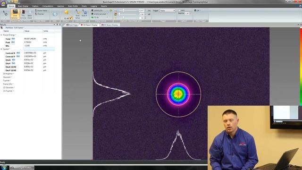The height and width of the screenshot is (170, 302).
Task: Open the Computations ribbon tab
Action: tap(48, 6)
